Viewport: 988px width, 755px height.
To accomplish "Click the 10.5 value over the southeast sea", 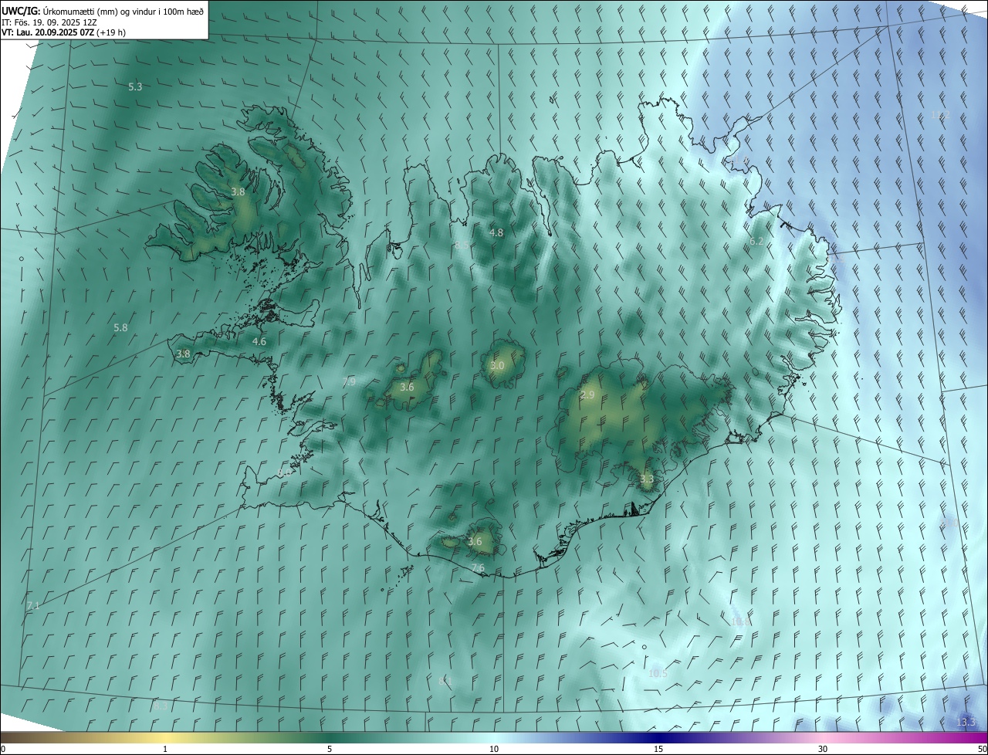I will (658, 673).
